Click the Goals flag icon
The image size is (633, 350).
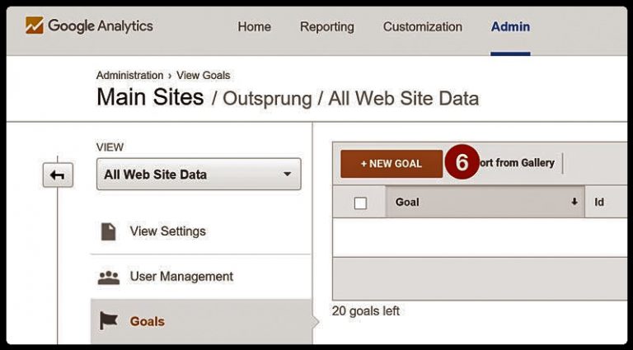coord(108,321)
